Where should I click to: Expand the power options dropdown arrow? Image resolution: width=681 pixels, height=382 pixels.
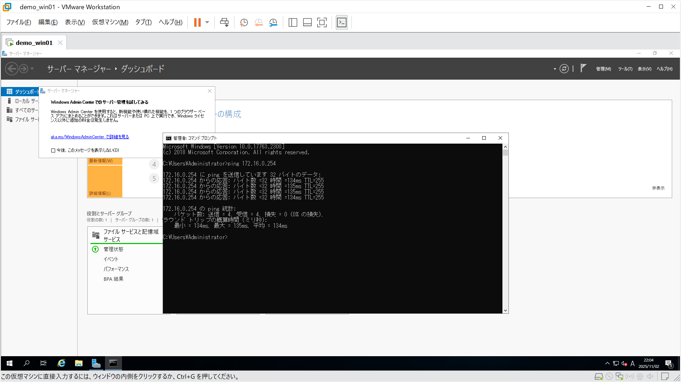[207, 22]
